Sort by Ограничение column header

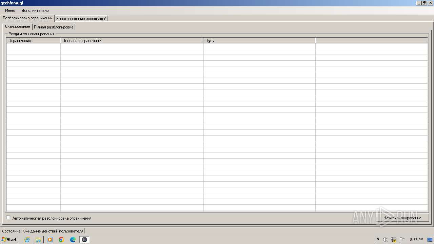[33, 40]
